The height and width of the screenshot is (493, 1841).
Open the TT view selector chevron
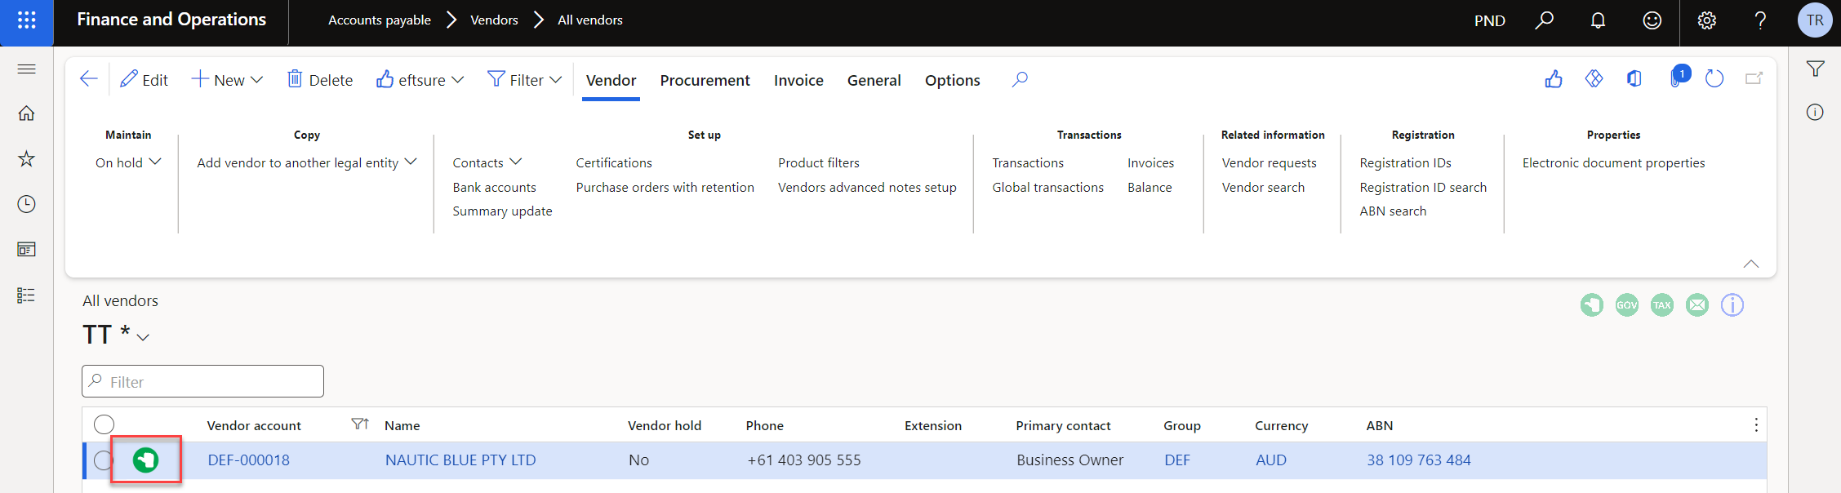tap(143, 337)
